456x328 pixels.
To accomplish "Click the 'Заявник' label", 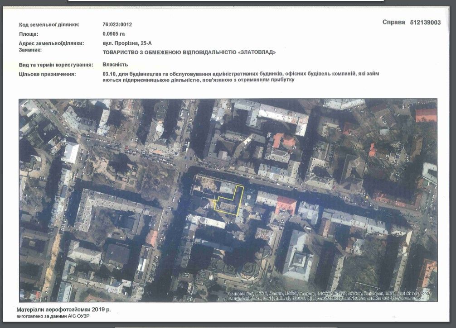I will (x=30, y=50).
